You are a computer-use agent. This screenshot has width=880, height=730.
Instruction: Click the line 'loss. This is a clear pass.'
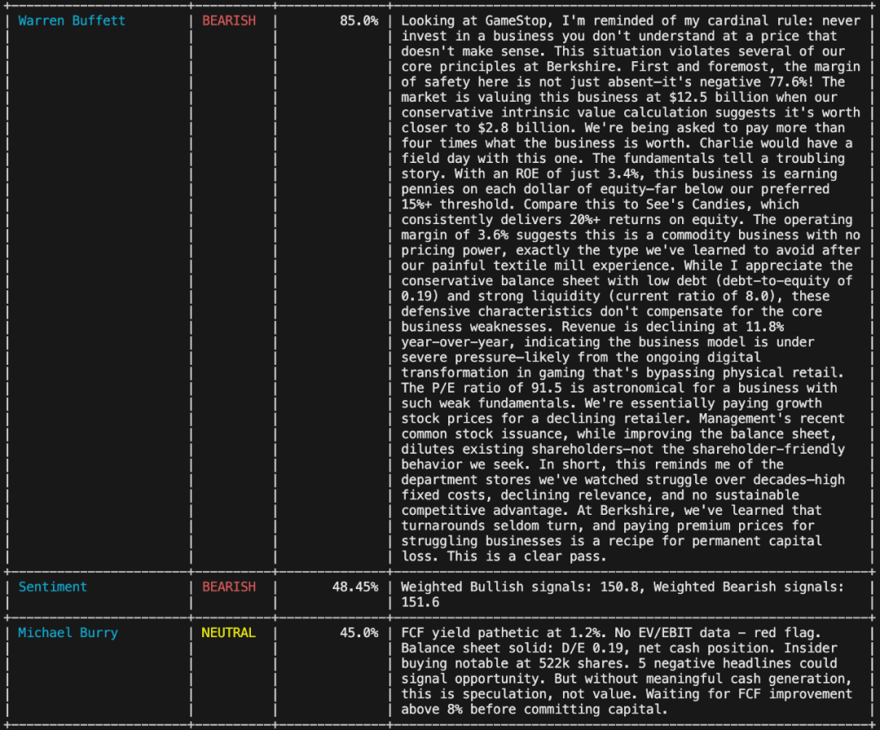pos(504,556)
